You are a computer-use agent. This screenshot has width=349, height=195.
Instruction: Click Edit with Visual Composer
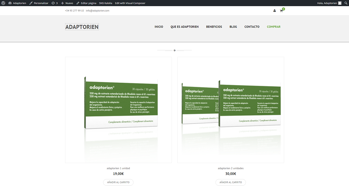tap(130, 3)
